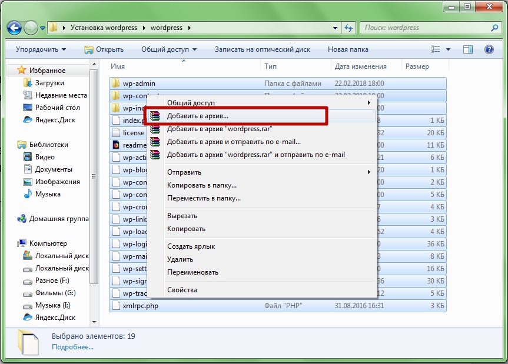The width and height of the screenshot is (508, 364).
Task: Sort files by the Тип column header
Action: (x=295, y=66)
